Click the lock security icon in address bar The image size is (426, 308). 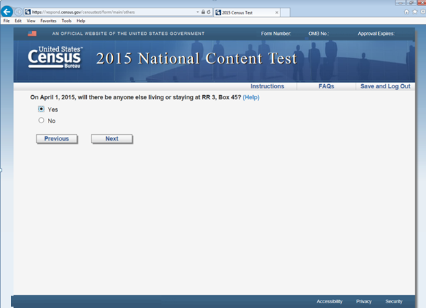203,12
